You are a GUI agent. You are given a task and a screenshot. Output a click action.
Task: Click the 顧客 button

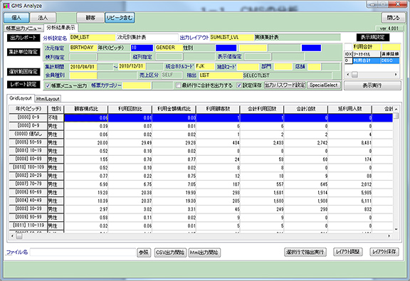pos(90,18)
